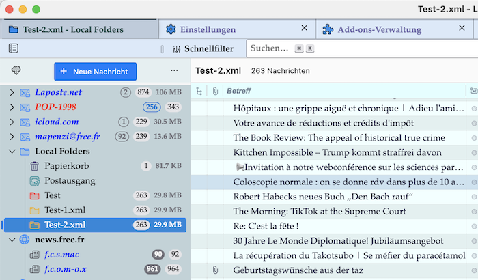Select the Postausgang outbox folder

pyautogui.click(x=70, y=181)
